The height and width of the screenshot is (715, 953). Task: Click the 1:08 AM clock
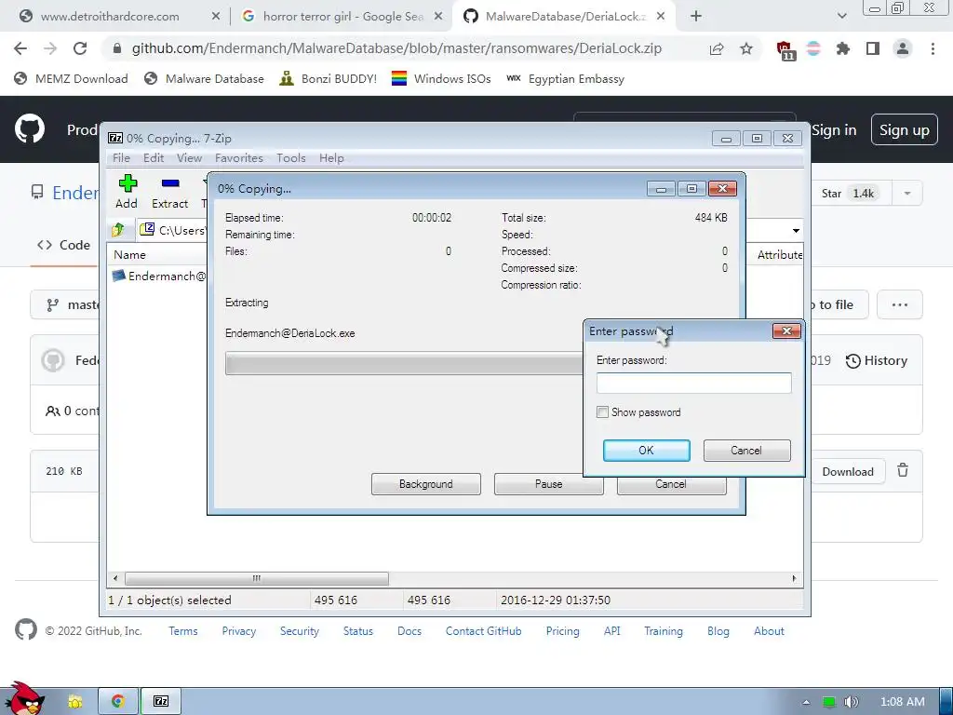pyautogui.click(x=902, y=702)
